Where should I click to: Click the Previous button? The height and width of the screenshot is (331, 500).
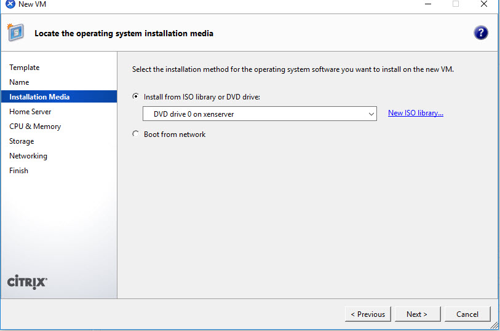coord(368,314)
